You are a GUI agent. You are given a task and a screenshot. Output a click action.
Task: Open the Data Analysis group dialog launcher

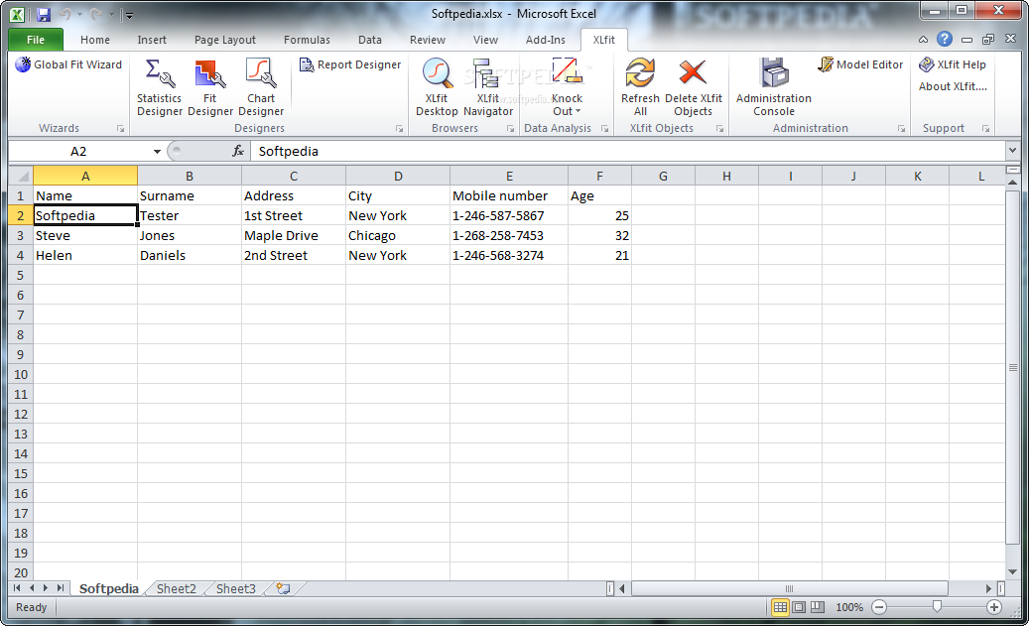tap(604, 129)
